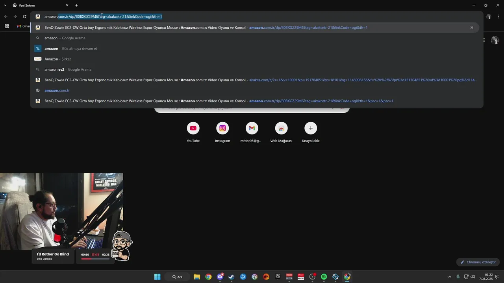The width and height of the screenshot is (504, 283).
Task: Open Ubisoft Connect from the taskbar
Action: tap(254, 277)
